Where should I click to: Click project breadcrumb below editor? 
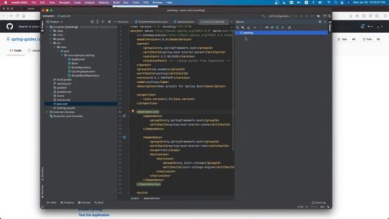[135, 198]
